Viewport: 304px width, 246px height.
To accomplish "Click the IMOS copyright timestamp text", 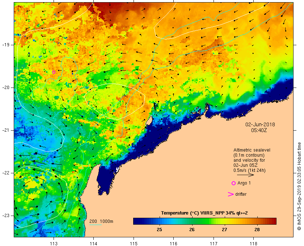I will pos(299,186).
